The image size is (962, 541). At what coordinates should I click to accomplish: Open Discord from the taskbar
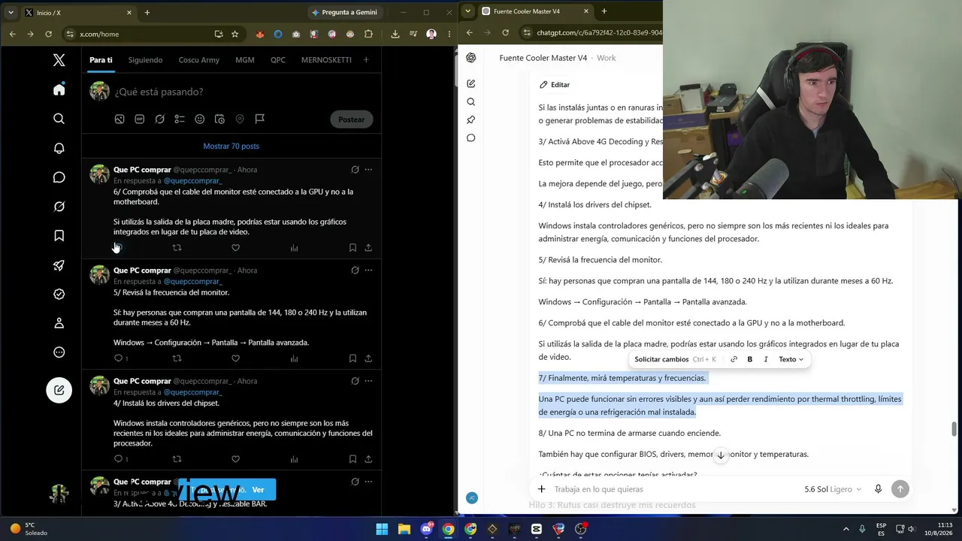[426, 529]
